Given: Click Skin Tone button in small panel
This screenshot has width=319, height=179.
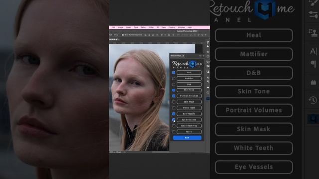Looking at the screenshot, I should (x=189, y=90).
